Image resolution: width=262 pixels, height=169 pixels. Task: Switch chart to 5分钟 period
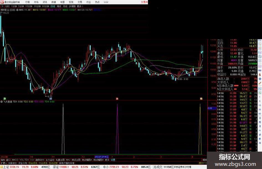[21, 6]
